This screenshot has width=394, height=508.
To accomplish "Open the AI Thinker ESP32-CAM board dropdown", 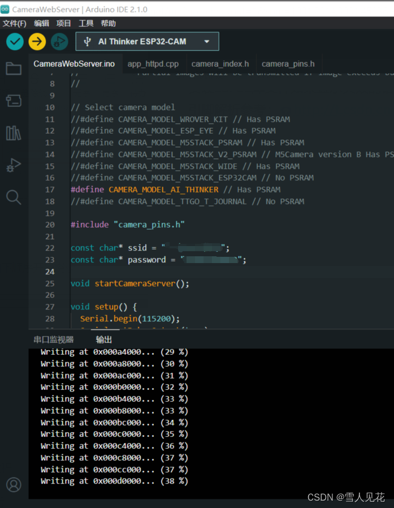I will coord(148,41).
